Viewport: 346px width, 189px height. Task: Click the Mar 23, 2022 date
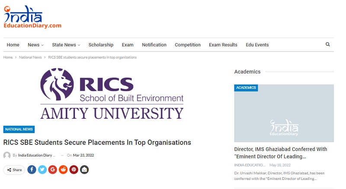tap(83, 155)
